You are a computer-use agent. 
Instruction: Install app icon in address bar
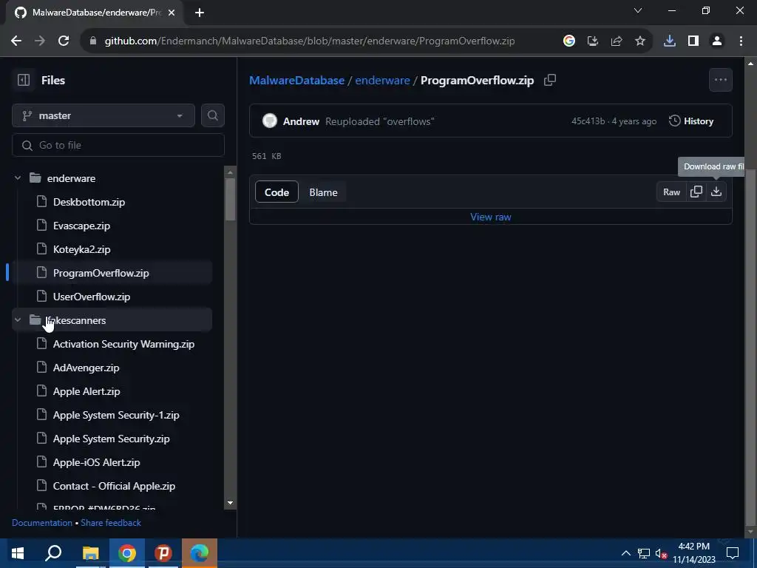coord(593,41)
